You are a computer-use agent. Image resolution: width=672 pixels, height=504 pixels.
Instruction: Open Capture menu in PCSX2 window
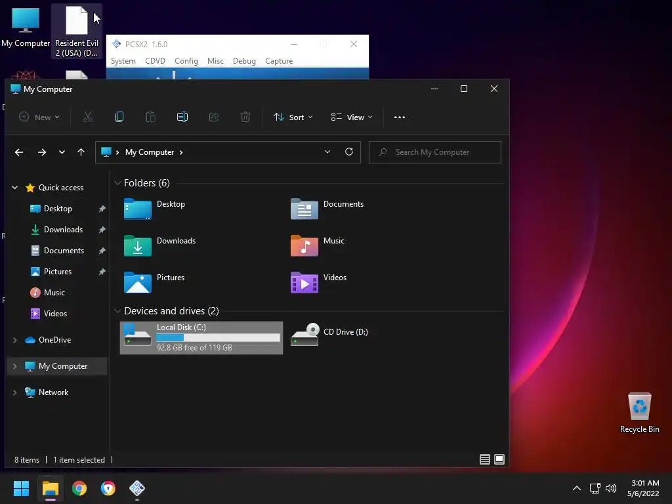(x=279, y=61)
